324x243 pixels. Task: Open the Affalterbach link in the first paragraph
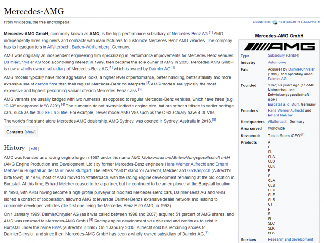[58, 47]
